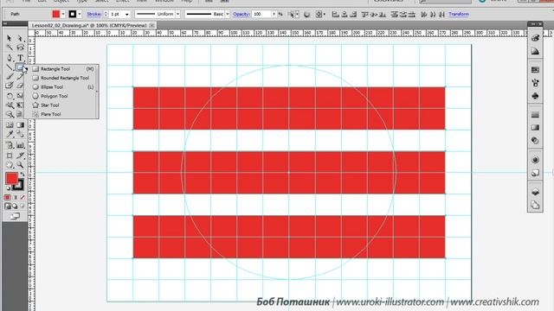Screen dimensions: 554x311
Task: Reset to default fill and stroke
Action: (9, 189)
